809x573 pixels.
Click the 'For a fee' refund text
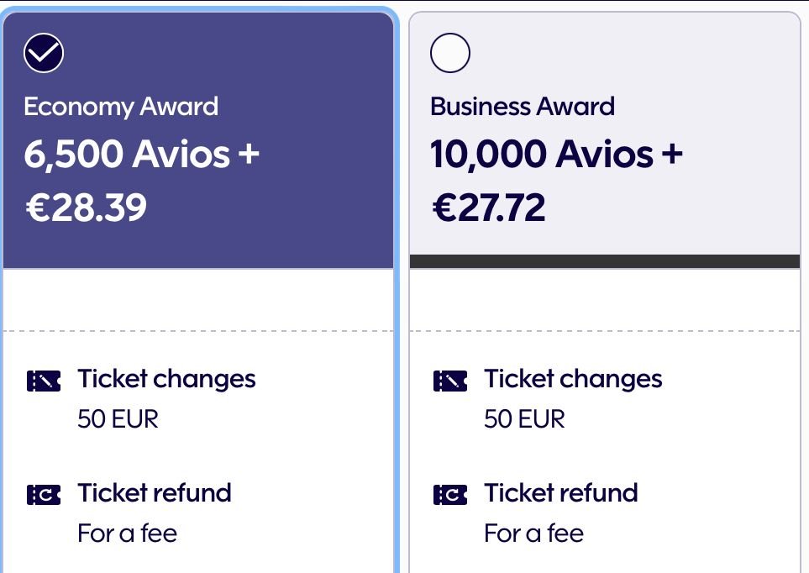pyautogui.click(x=126, y=533)
